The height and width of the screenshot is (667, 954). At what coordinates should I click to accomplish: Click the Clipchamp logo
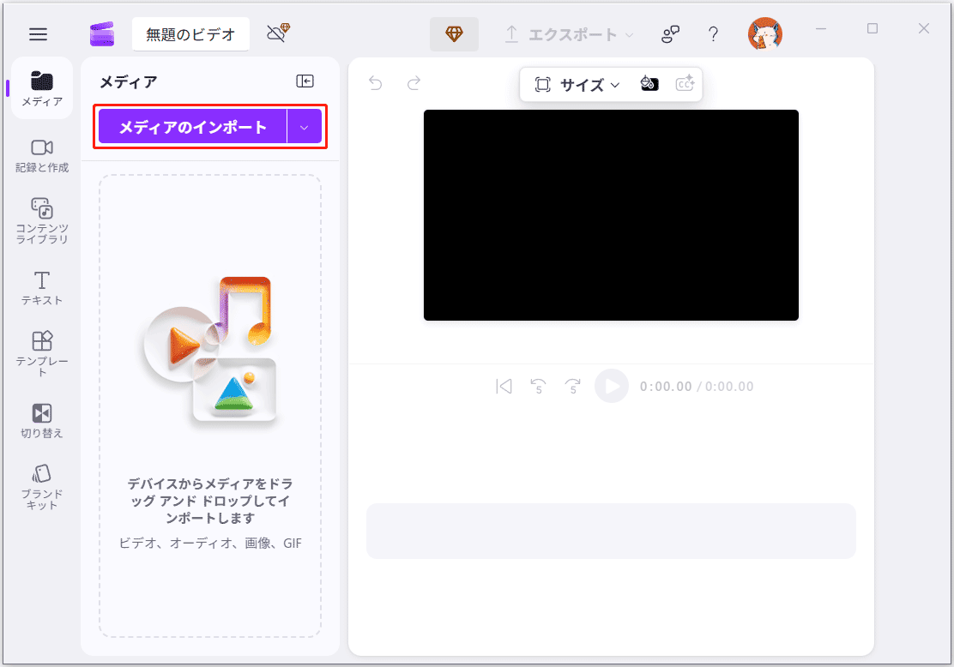(x=102, y=33)
